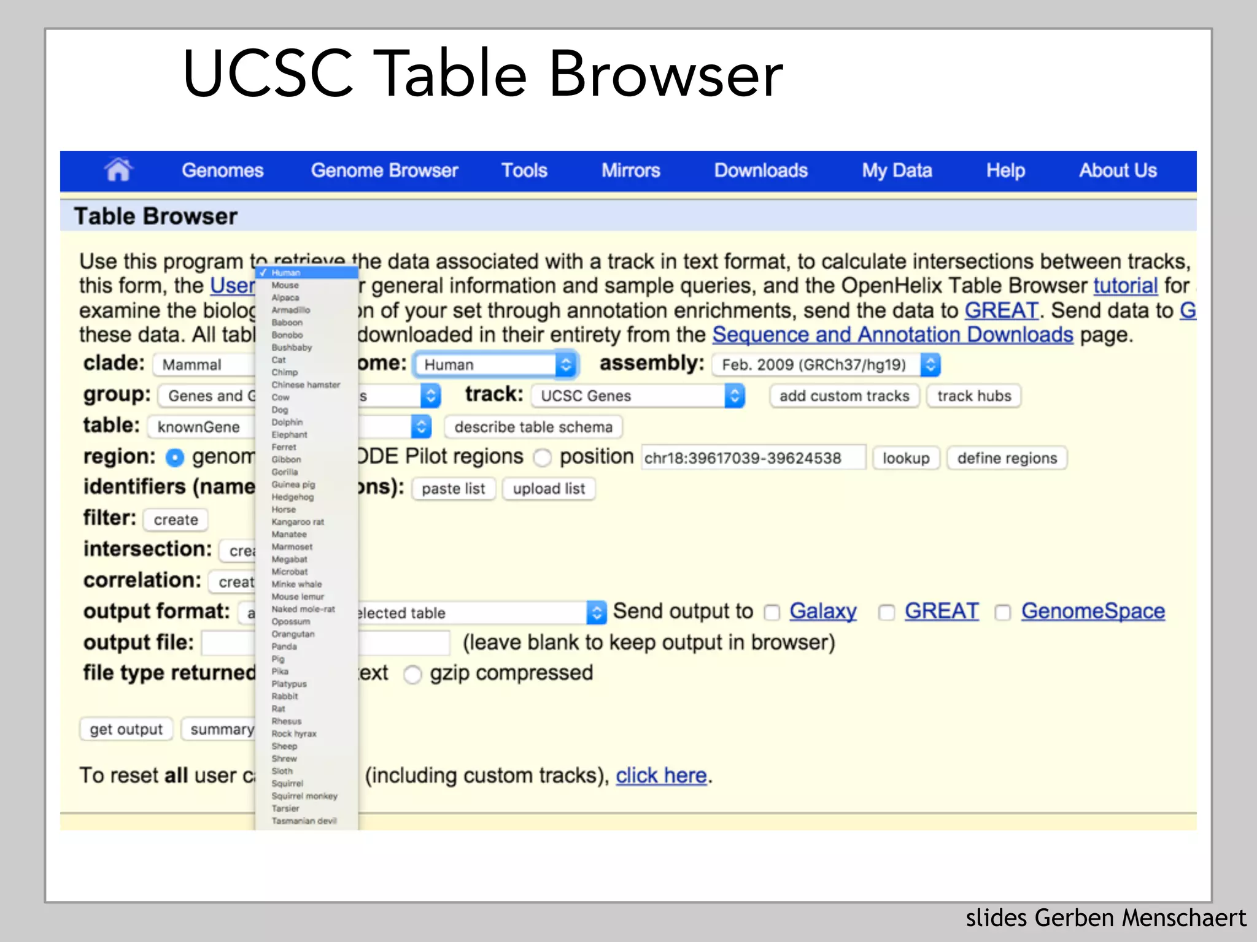Click the get output button

point(126,729)
